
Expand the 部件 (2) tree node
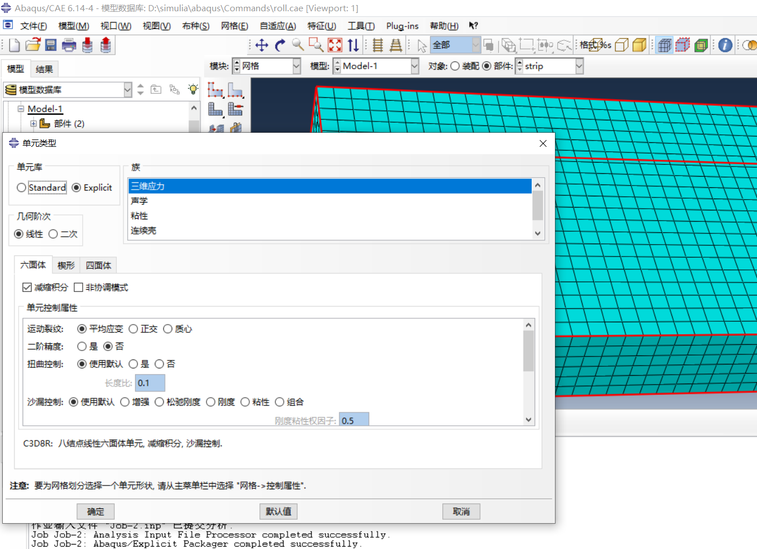33,124
